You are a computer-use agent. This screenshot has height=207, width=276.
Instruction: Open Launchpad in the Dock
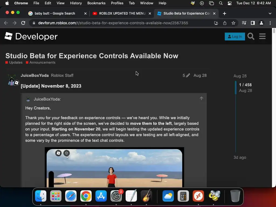pos(56,196)
